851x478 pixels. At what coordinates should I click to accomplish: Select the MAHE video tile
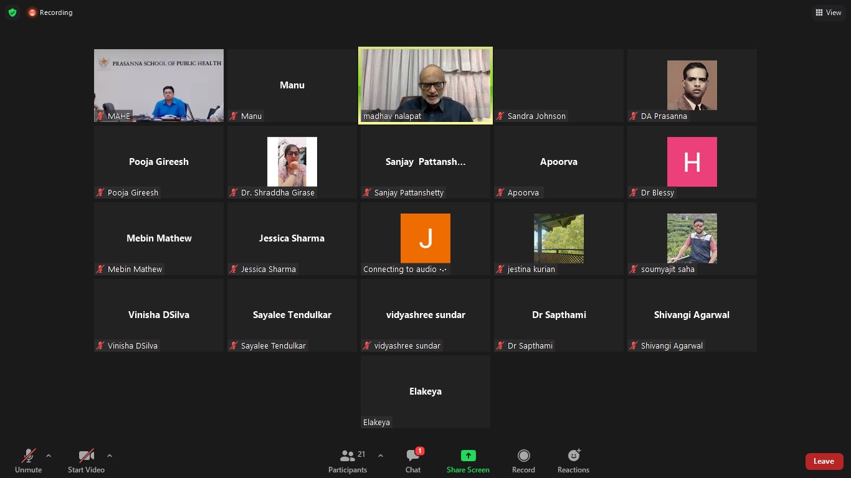coord(159,85)
